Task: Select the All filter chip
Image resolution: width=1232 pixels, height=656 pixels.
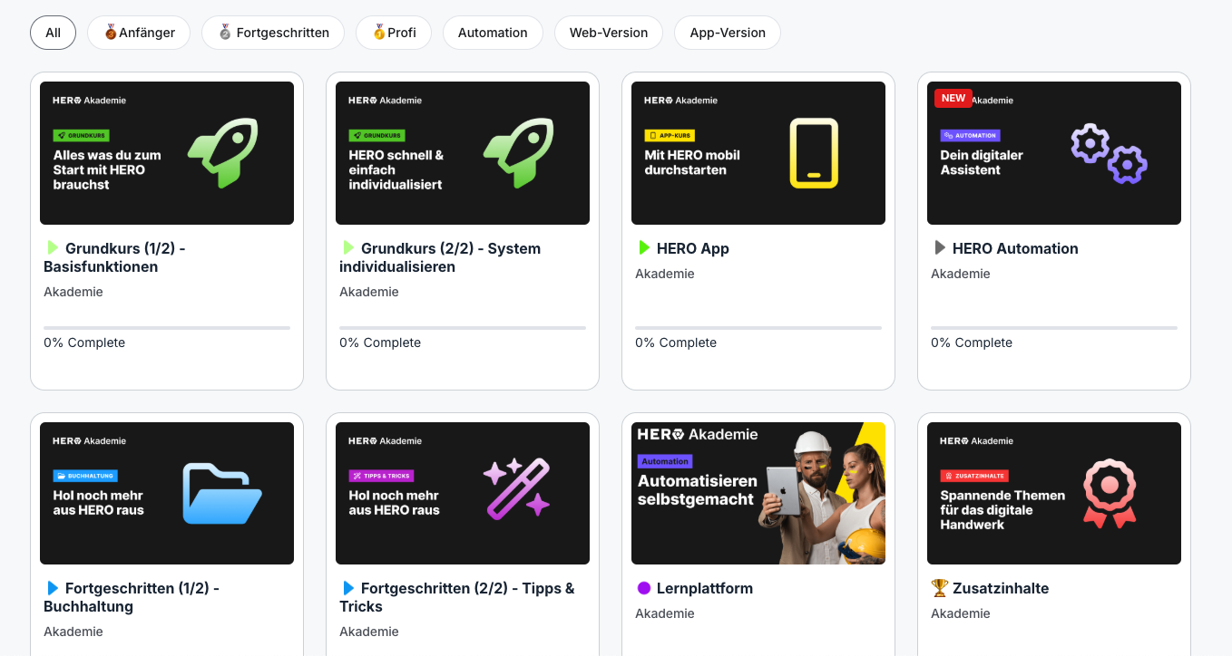Action: point(53,33)
